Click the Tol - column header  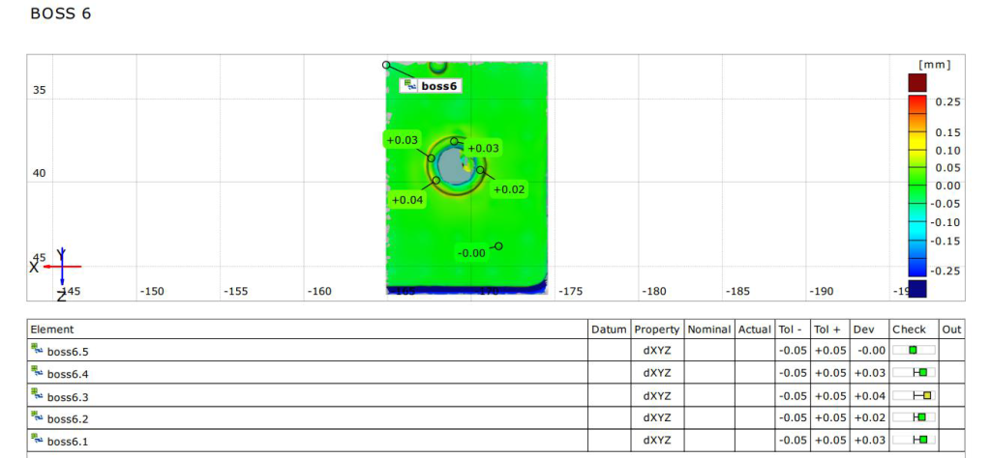791,329
